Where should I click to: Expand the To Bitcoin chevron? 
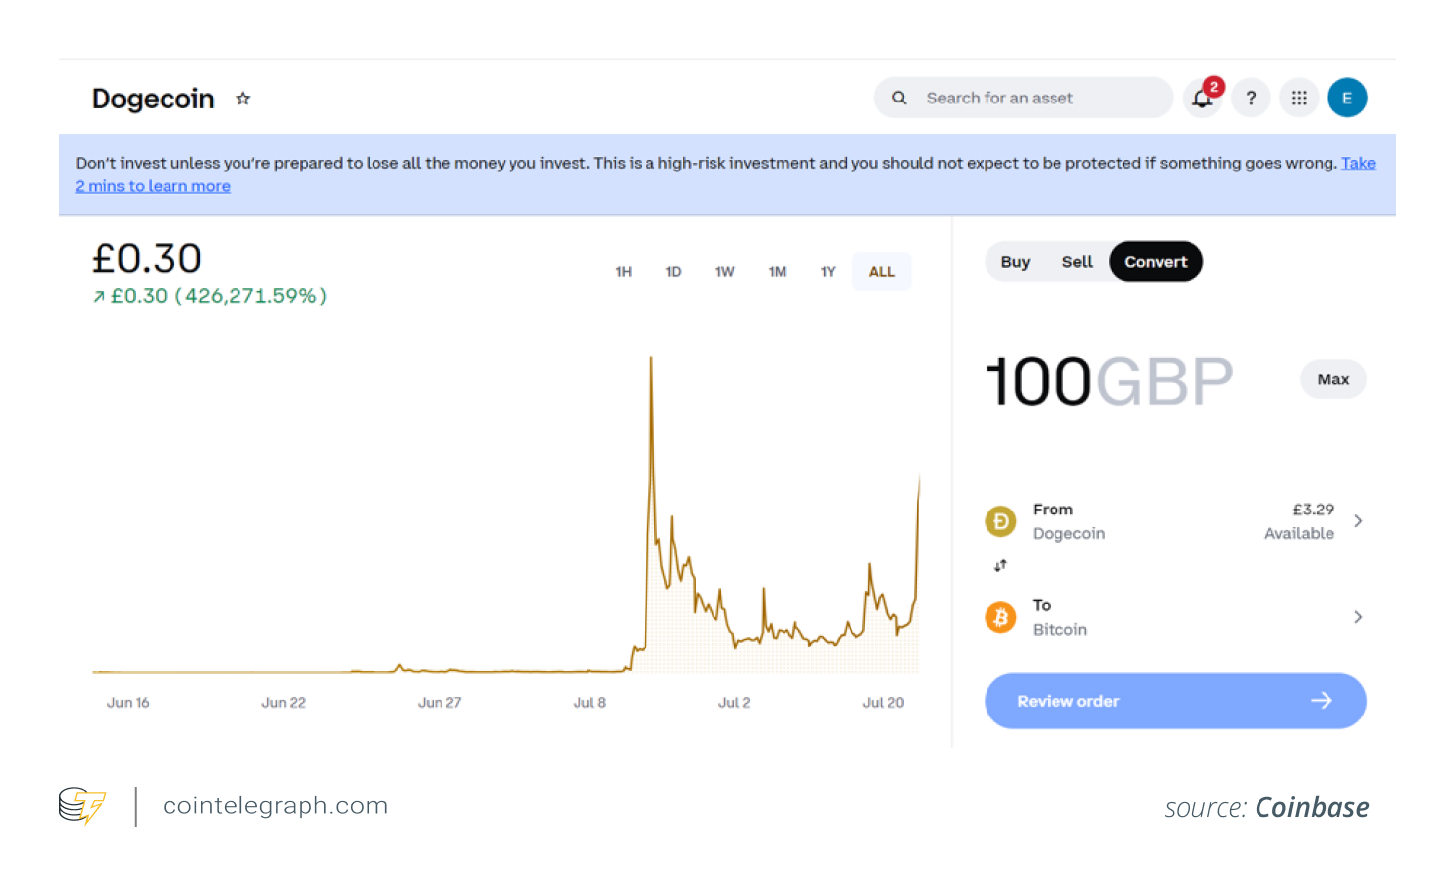pyautogui.click(x=1358, y=617)
